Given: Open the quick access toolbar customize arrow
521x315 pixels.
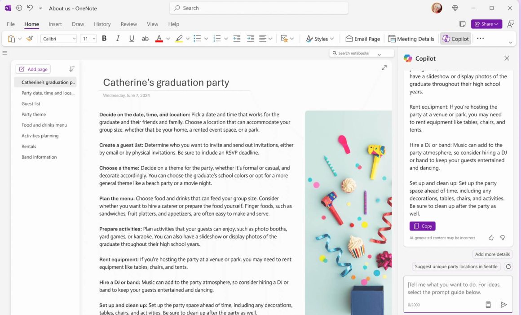Looking at the screenshot, I should click(x=40, y=8).
